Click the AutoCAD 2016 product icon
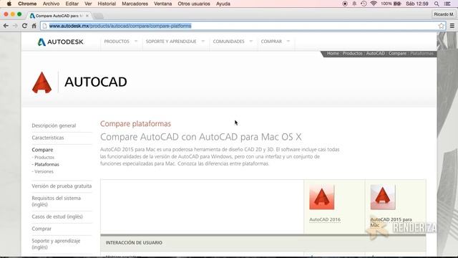 321,197
